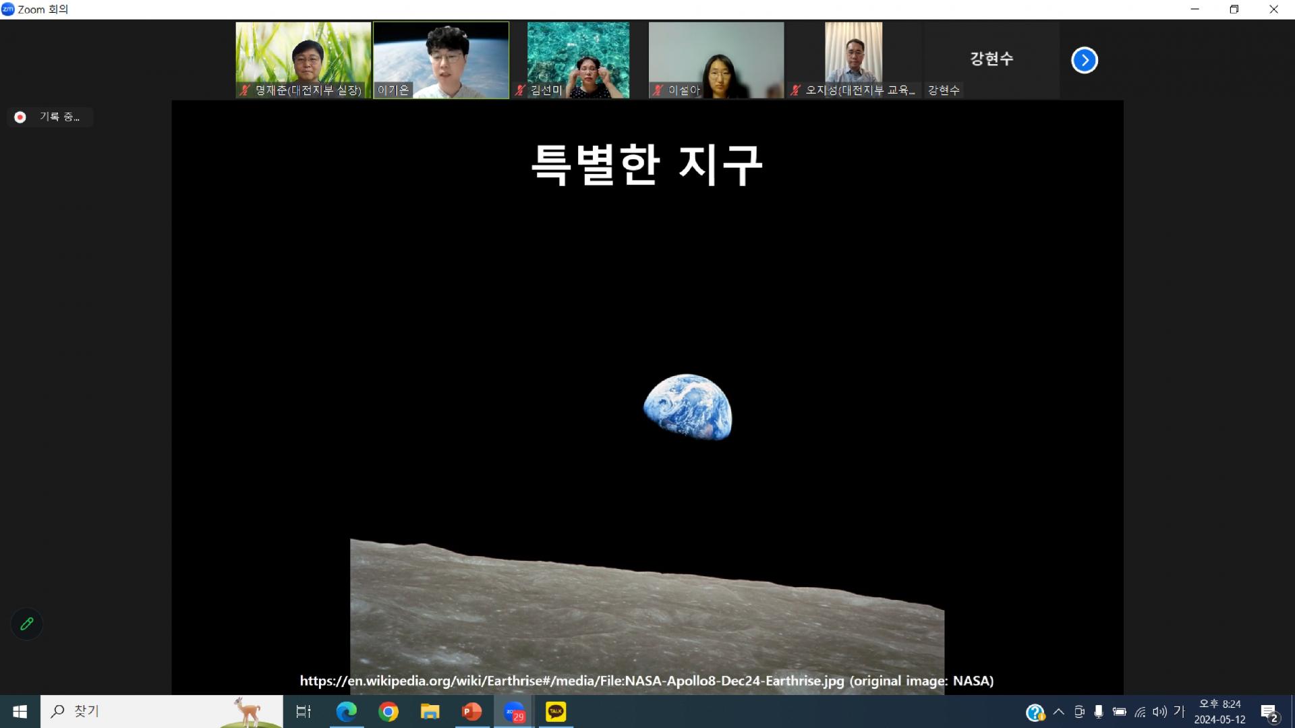Select the 강현수 participant tile

(x=991, y=60)
